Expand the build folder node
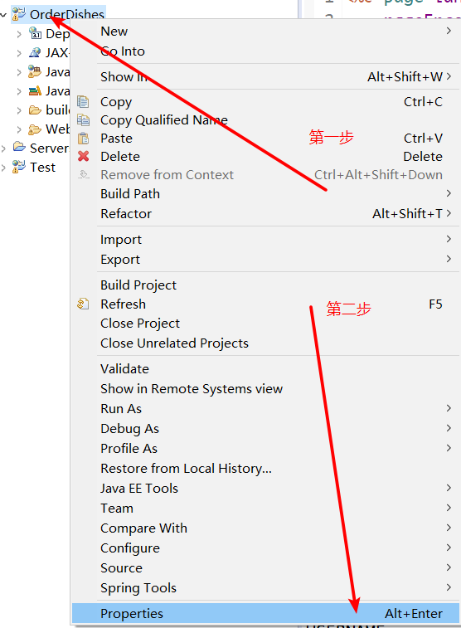461x628 pixels. pos(19,110)
